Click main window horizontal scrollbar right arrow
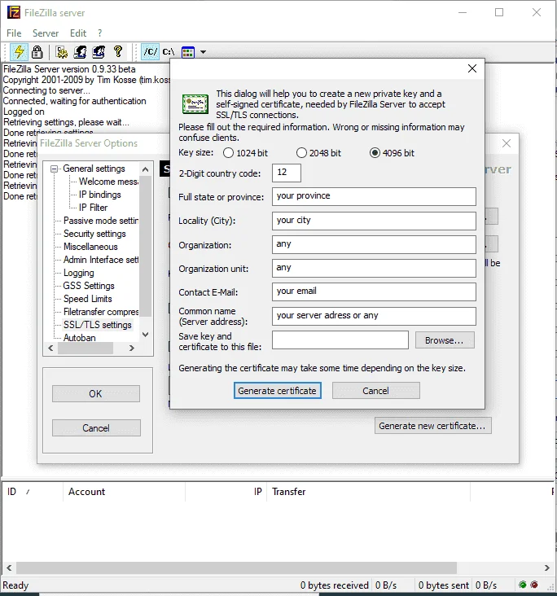Screen dimensions: 557x596 point(547,568)
